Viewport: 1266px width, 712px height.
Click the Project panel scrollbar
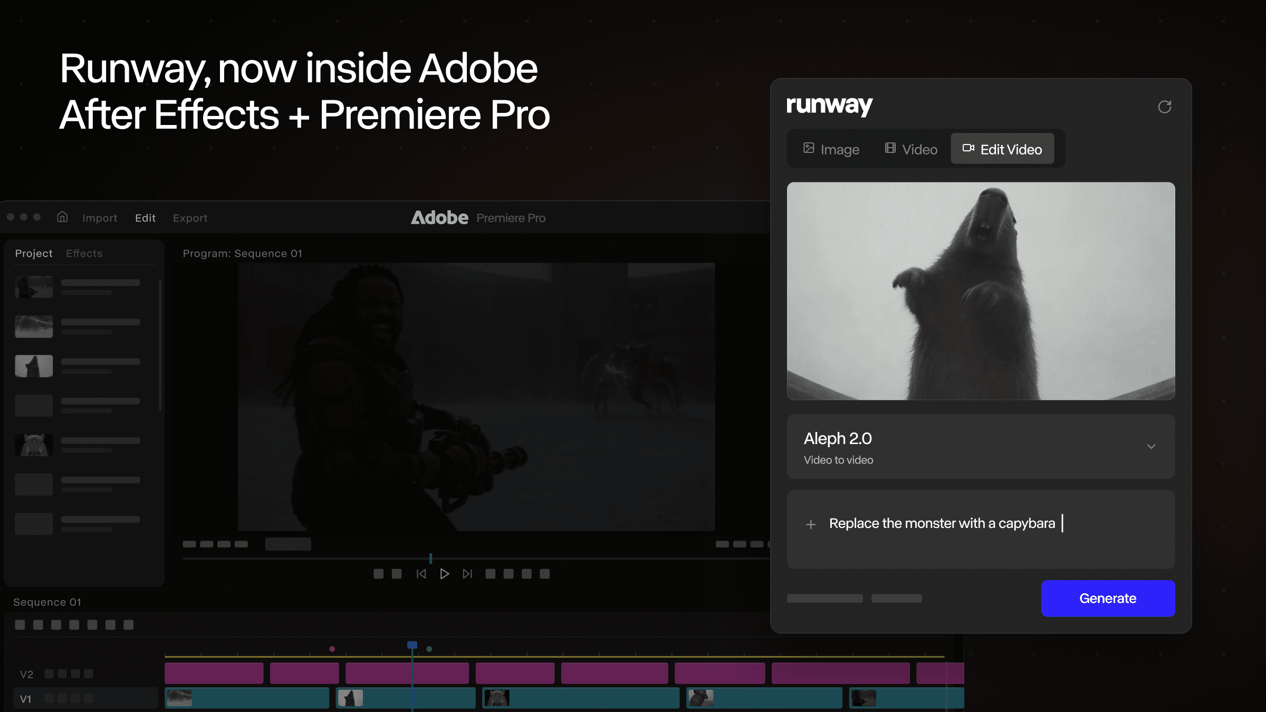coord(160,345)
